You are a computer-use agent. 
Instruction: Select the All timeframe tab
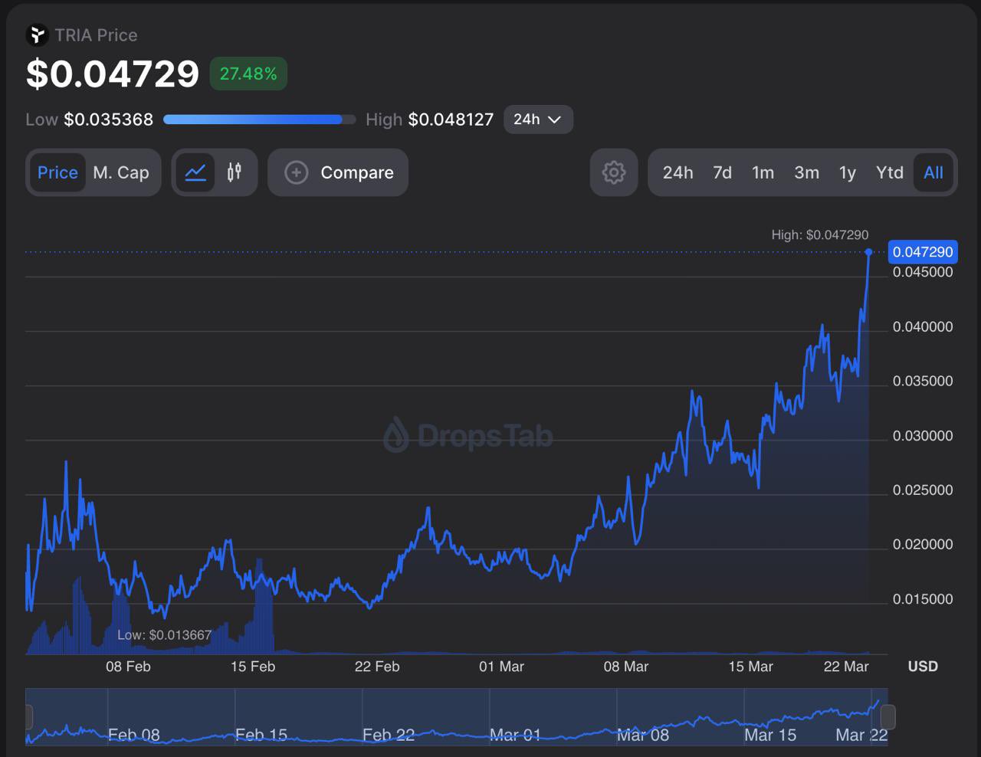933,172
